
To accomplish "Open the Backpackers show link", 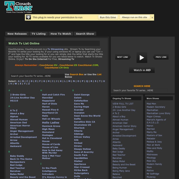I will (18, 162).
